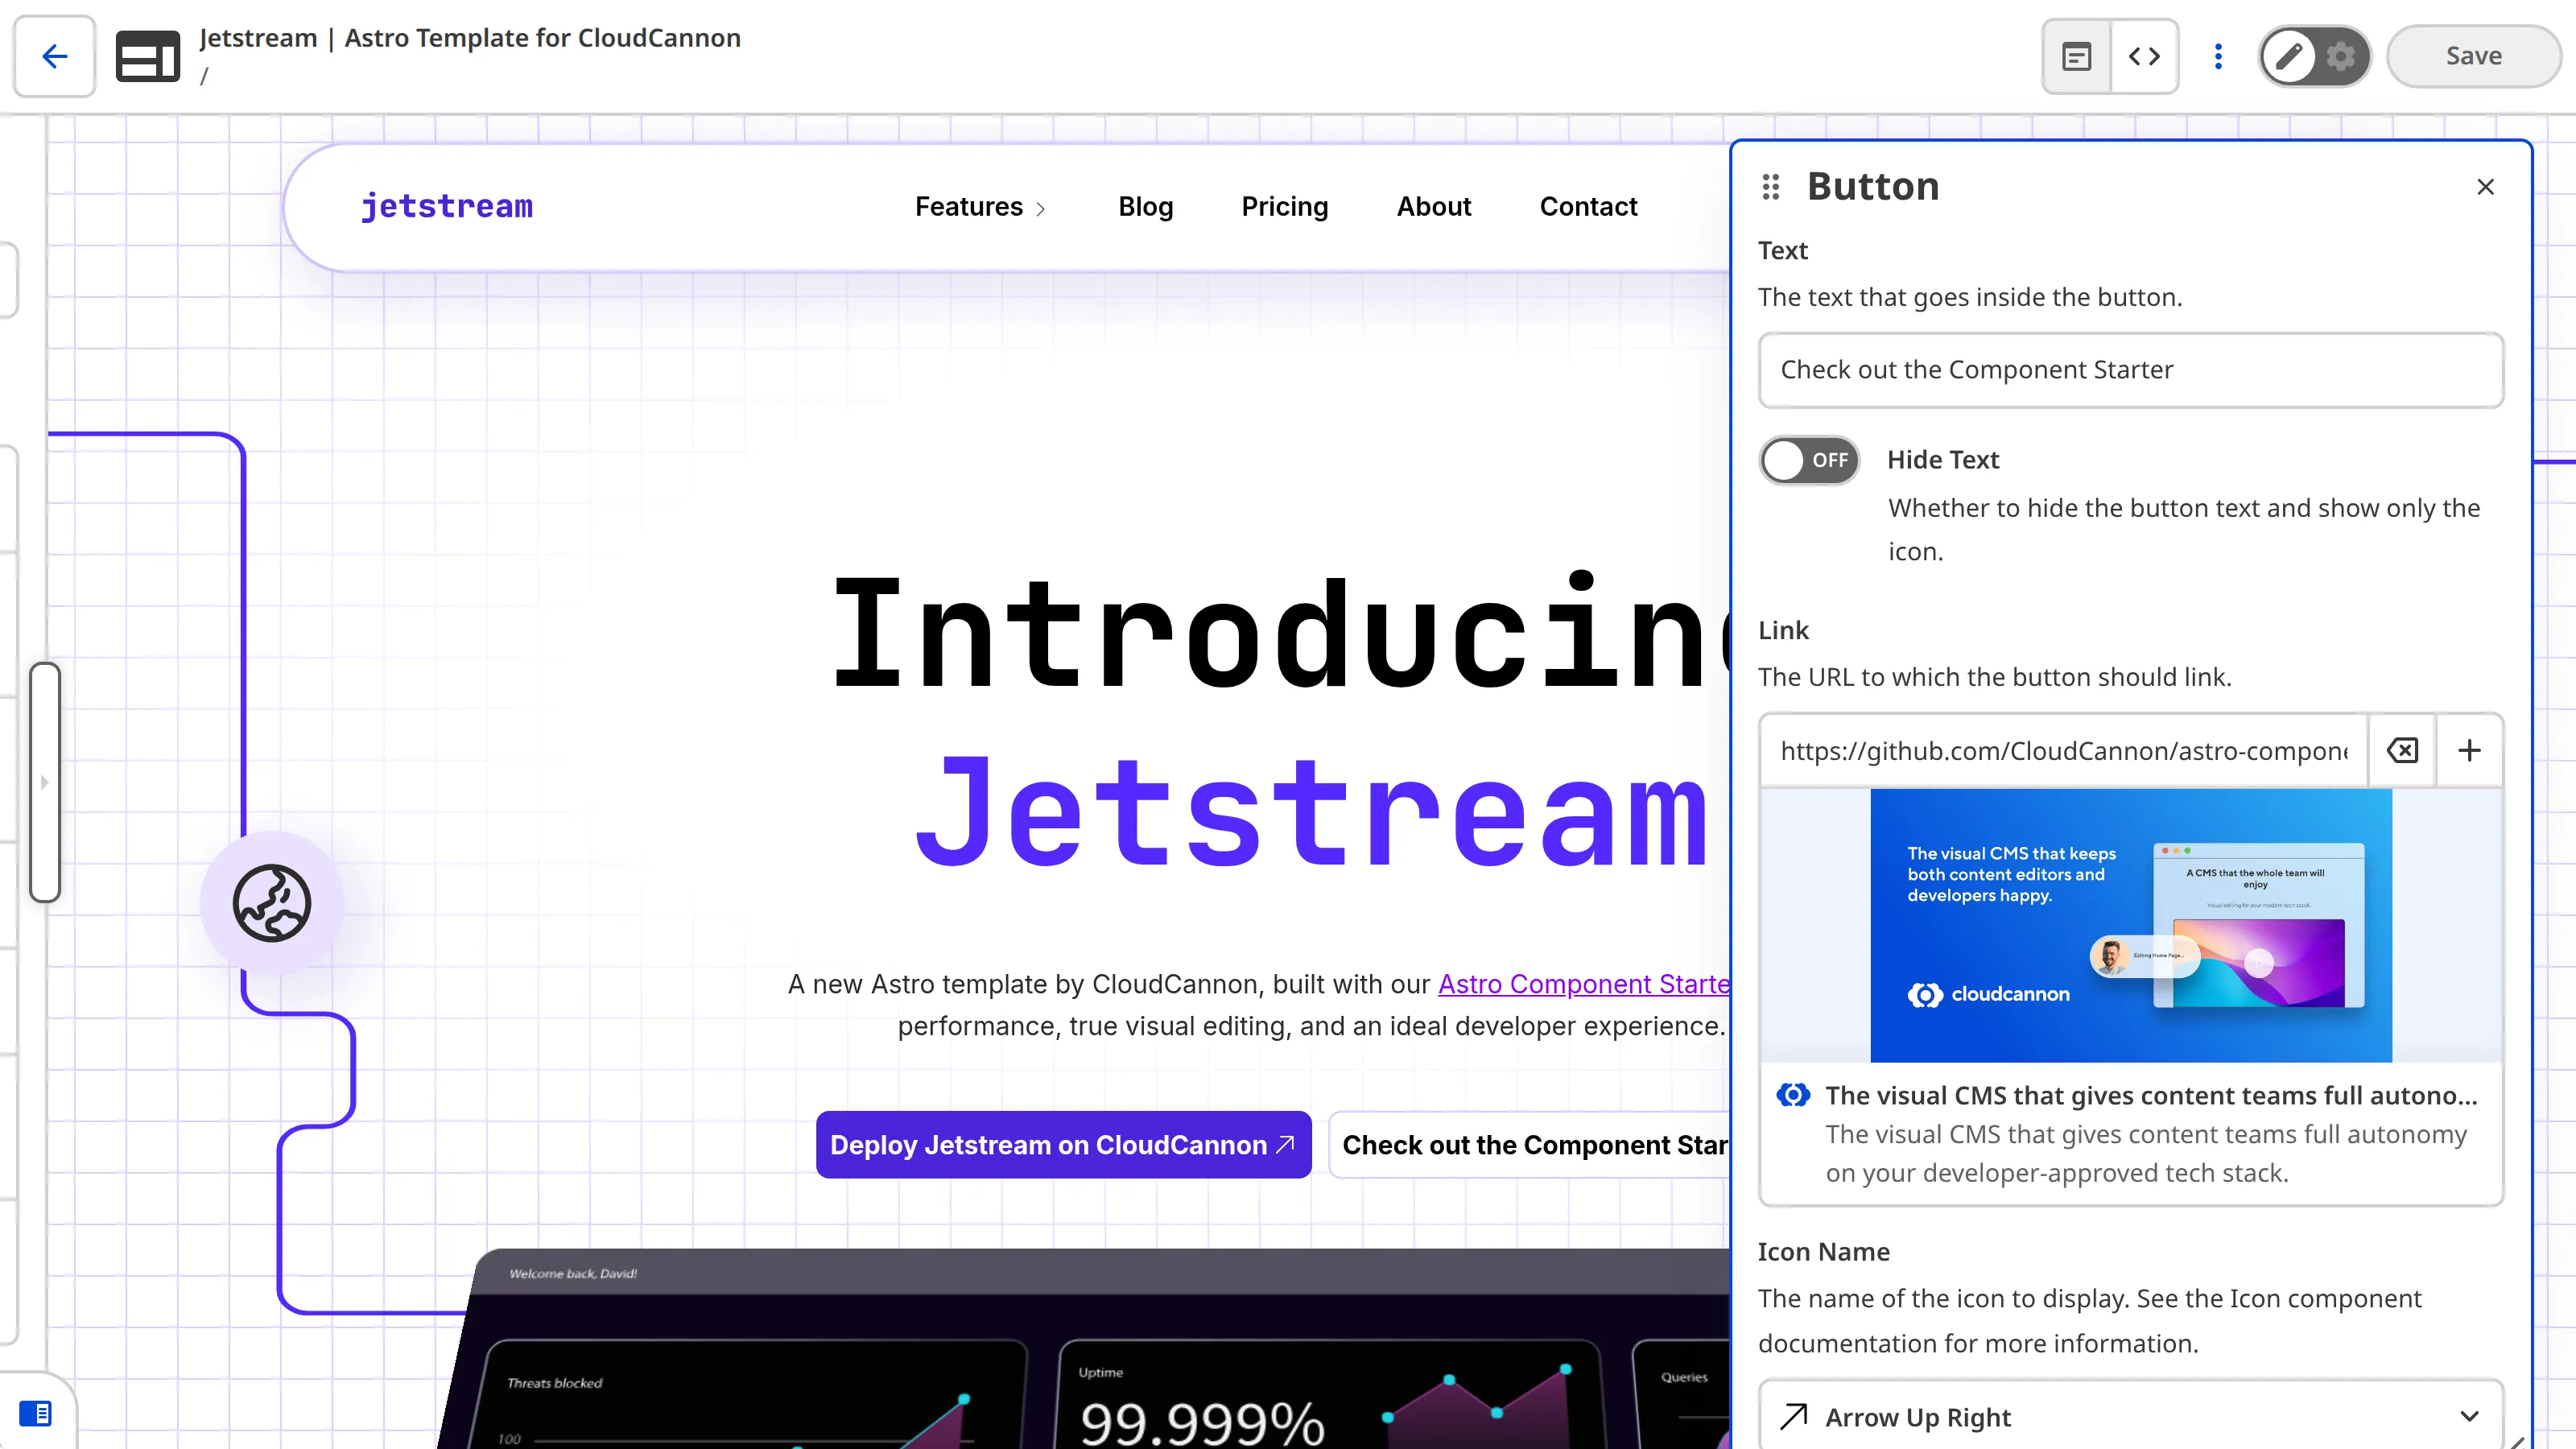
Task: Follow the Astro Component Starter link
Action: (x=1584, y=984)
